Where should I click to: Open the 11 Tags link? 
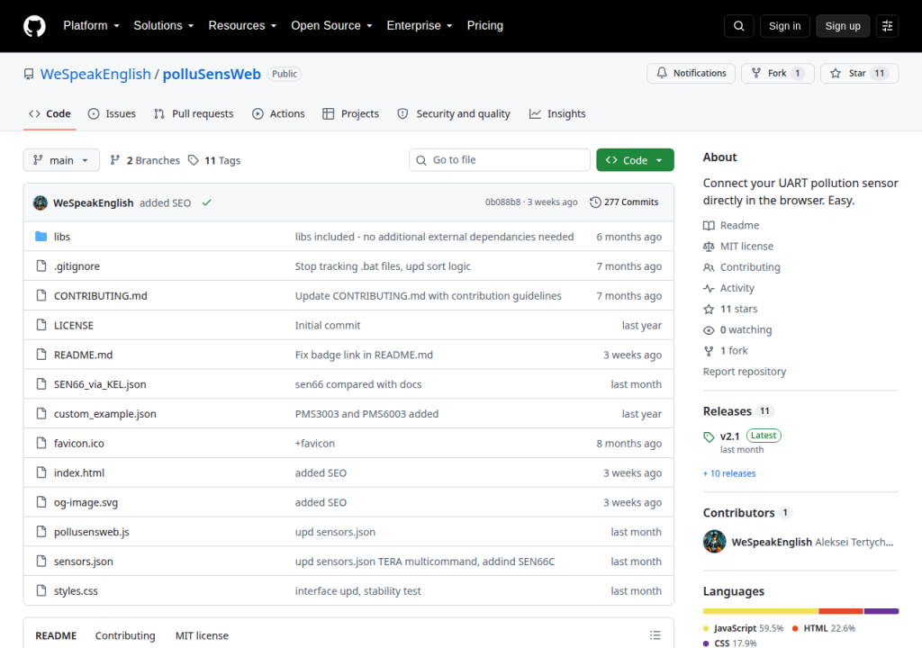(x=214, y=160)
